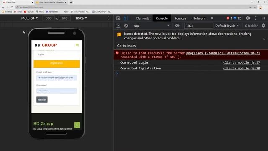Open the Elements tab

143,18
